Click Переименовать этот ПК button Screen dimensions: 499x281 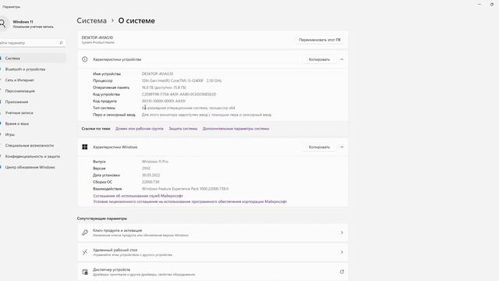pos(320,40)
